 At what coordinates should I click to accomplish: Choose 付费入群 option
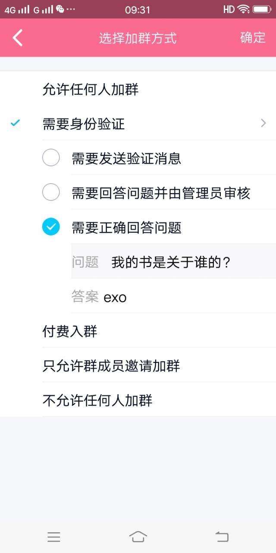[x=138, y=331]
